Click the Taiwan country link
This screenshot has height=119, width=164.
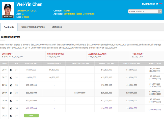click(67, 11)
